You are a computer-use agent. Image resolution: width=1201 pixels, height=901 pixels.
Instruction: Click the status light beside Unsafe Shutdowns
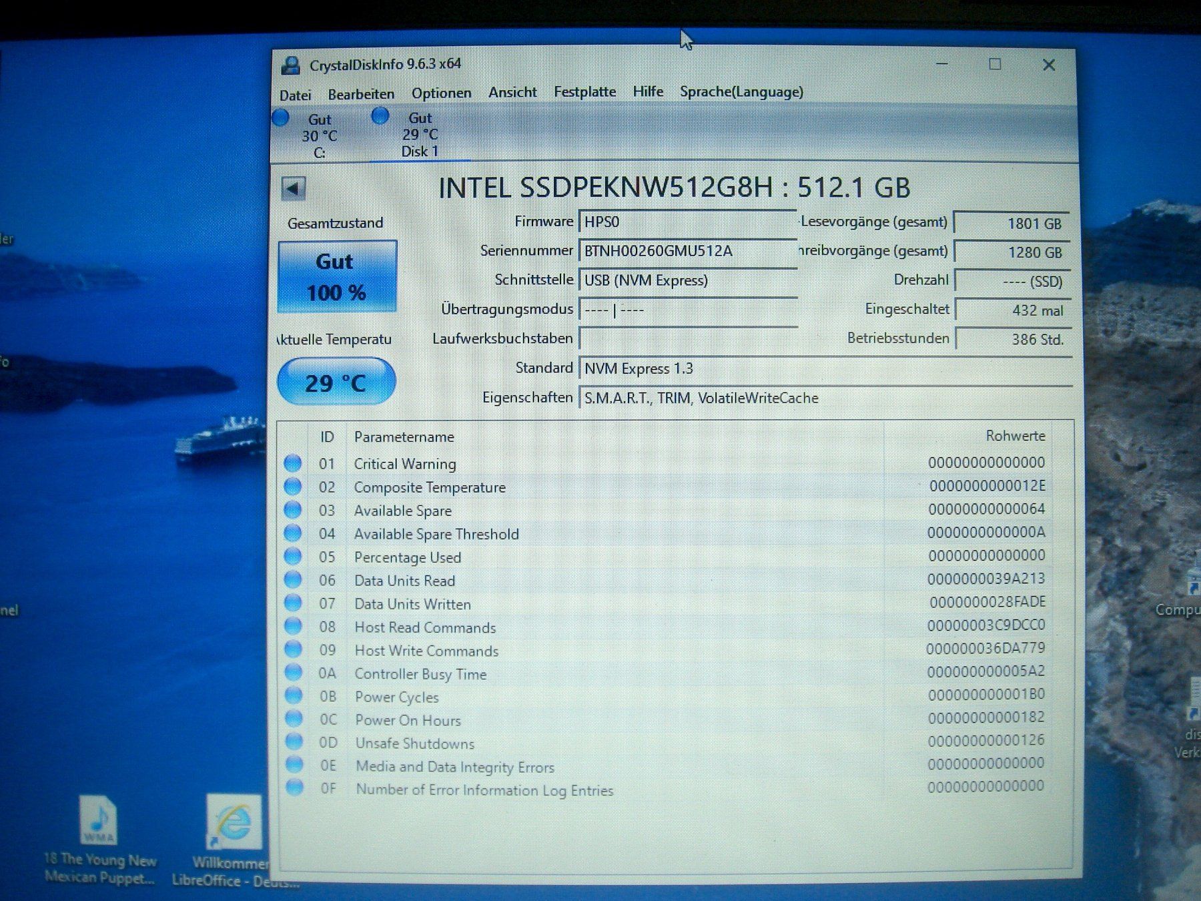click(x=294, y=742)
